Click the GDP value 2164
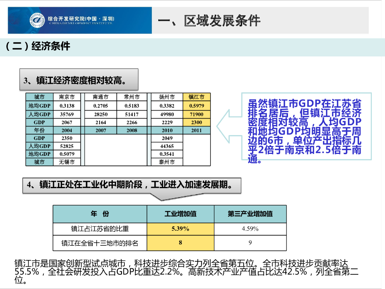Viewport: 385px width, 289px height. pyautogui.click(x=101, y=122)
